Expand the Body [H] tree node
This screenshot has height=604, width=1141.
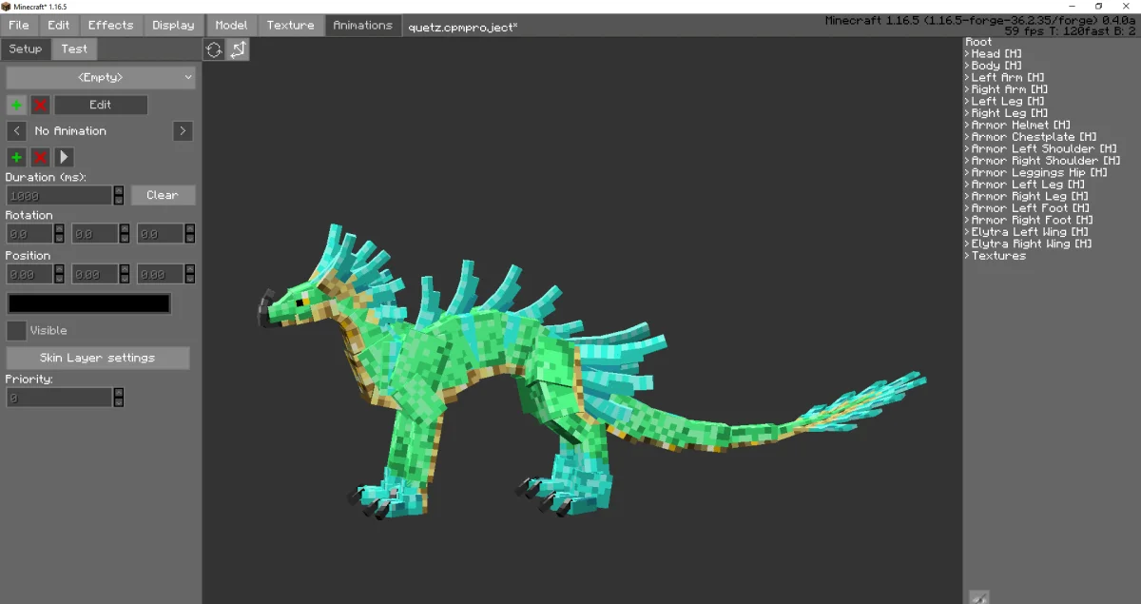[967, 66]
